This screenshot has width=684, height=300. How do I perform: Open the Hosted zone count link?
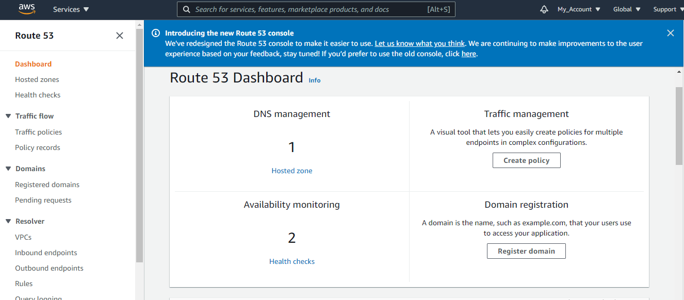(x=292, y=171)
